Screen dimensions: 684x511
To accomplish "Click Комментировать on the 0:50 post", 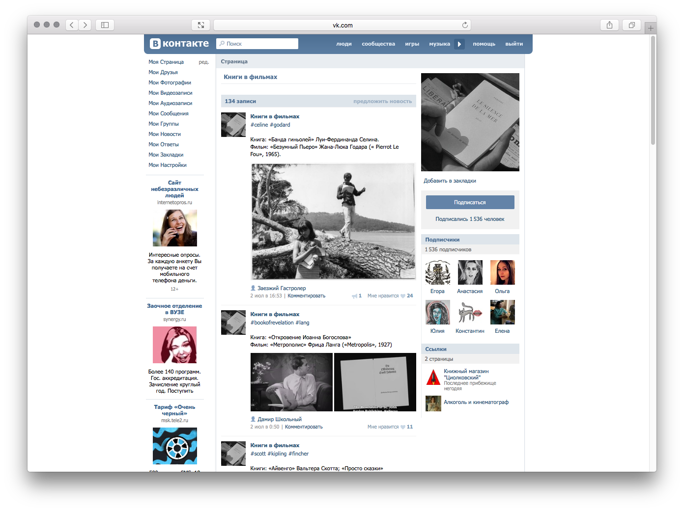I will click(x=304, y=427).
